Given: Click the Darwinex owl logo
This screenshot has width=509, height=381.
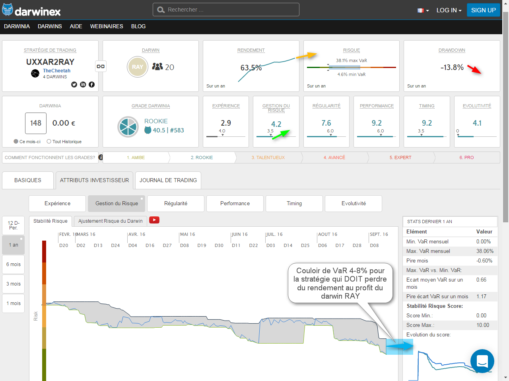Looking at the screenshot, I should pos(8,10).
